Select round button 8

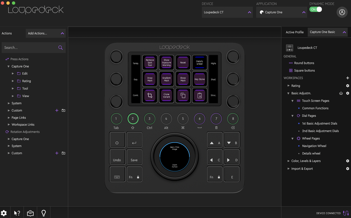pyautogui.click(x=233, y=118)
